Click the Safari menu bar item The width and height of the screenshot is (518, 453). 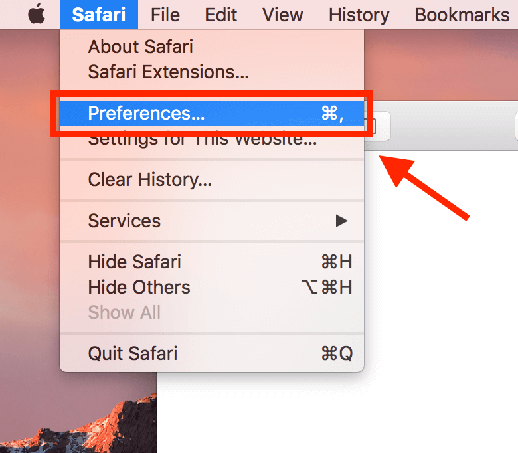tap(99, 15)
